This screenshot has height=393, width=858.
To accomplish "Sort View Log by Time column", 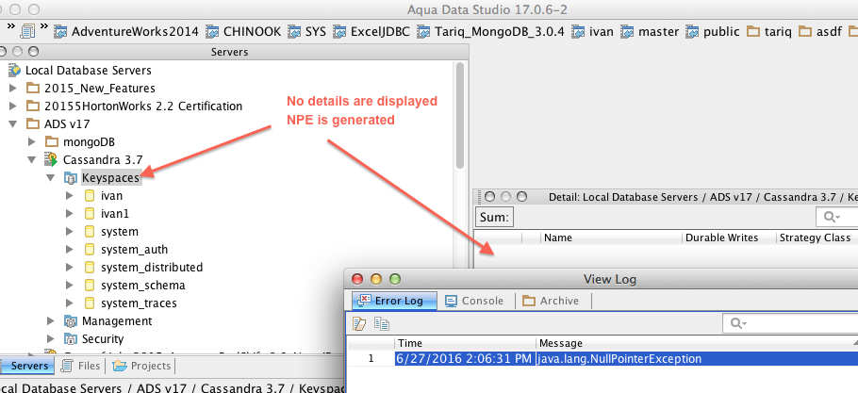I will pos(465,343).
